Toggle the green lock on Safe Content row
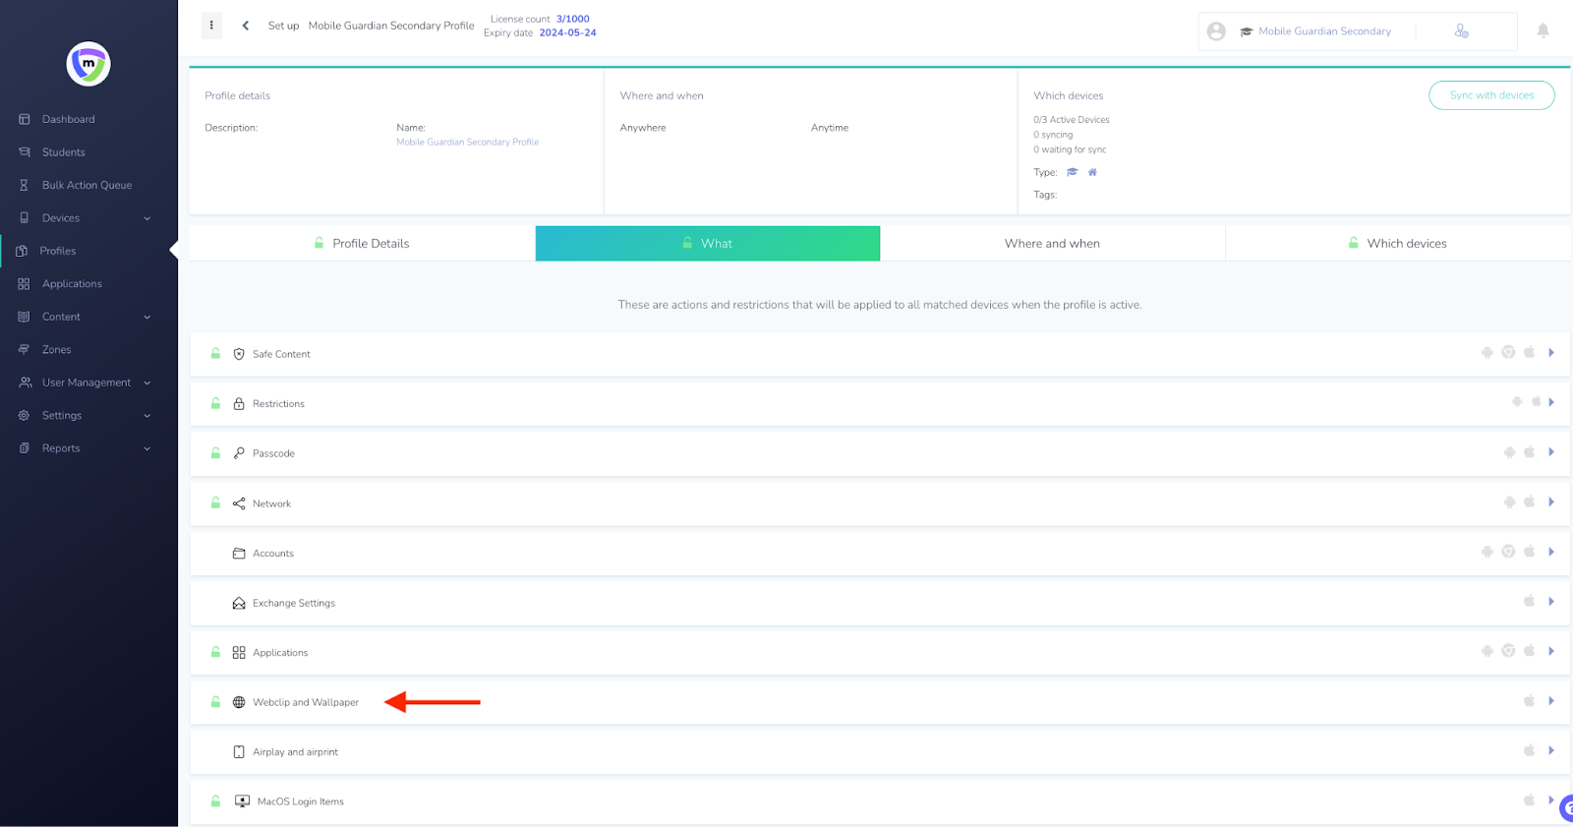This screenshot has height=827, width=1573. 215,353
